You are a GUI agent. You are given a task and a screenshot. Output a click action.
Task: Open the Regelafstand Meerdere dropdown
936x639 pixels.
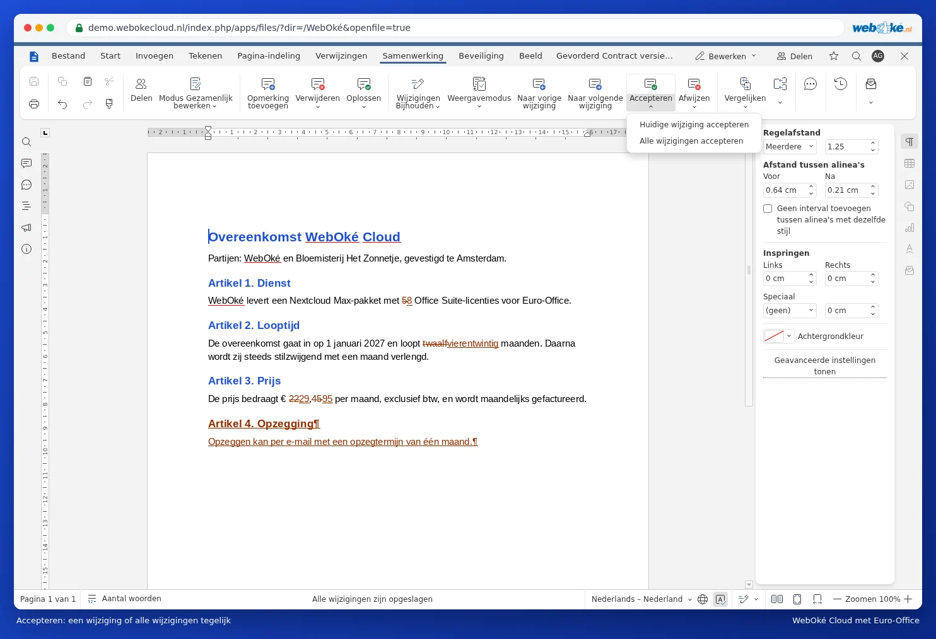[x=790, y=147]
